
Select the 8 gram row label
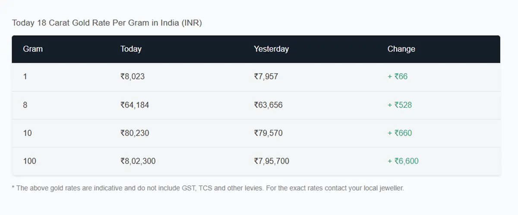[x=25, y=105]
